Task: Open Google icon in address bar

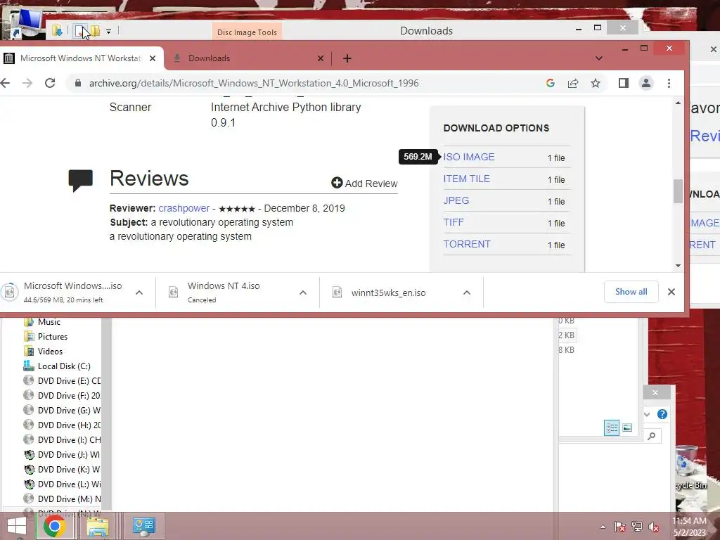Action: click(550, 83)
